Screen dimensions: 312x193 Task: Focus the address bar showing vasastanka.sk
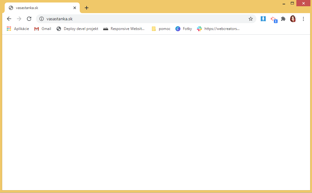[146, 19]
